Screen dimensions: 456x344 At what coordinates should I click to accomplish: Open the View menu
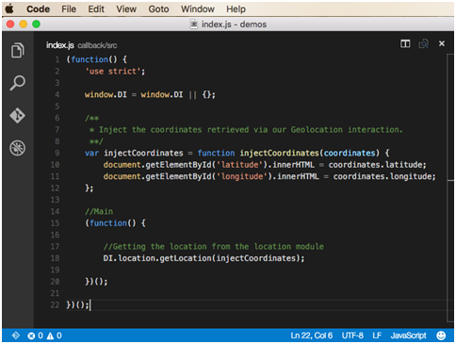[126, 9]
